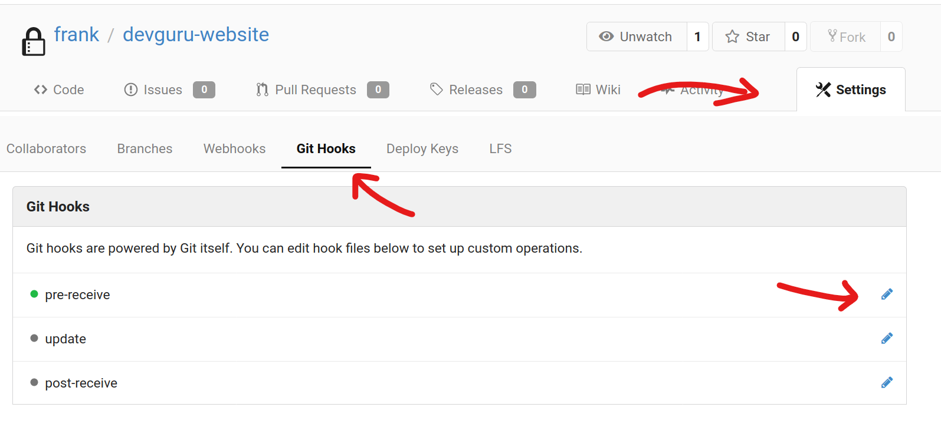Screen dimensions: 941x437
Task: Open post-receive hook editor pencil icon
Action: tap(887, 383)
